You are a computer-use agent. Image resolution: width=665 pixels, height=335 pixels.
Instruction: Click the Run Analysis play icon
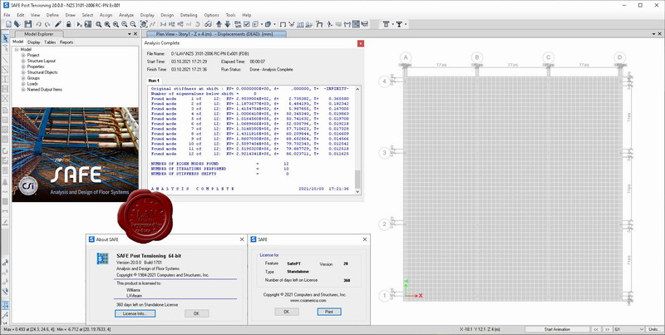tap(79, 24)
